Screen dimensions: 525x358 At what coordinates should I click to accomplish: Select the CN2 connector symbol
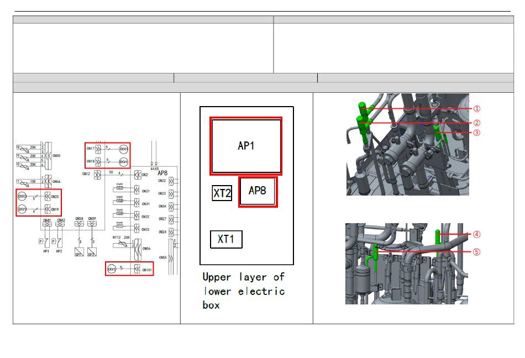point(137,175)
